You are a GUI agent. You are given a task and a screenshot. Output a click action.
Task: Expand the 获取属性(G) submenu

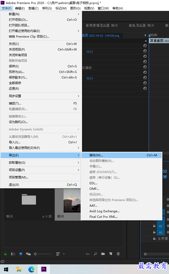tap(41, 162)
